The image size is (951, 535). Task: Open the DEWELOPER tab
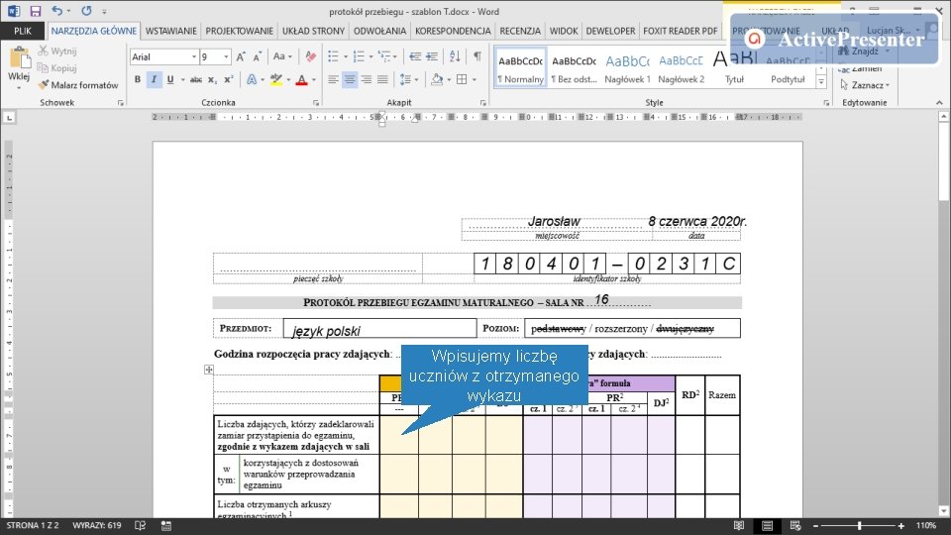610,31
